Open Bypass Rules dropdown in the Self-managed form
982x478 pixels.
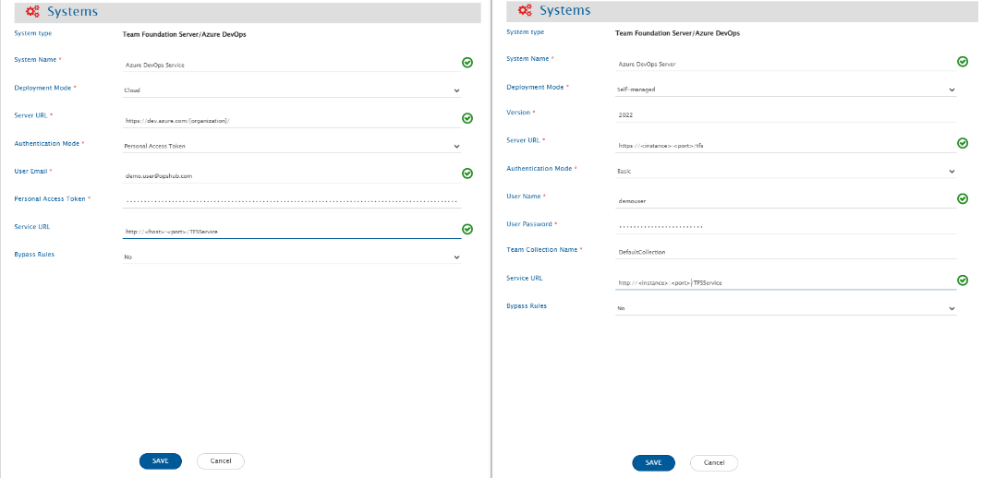[785, 308]
